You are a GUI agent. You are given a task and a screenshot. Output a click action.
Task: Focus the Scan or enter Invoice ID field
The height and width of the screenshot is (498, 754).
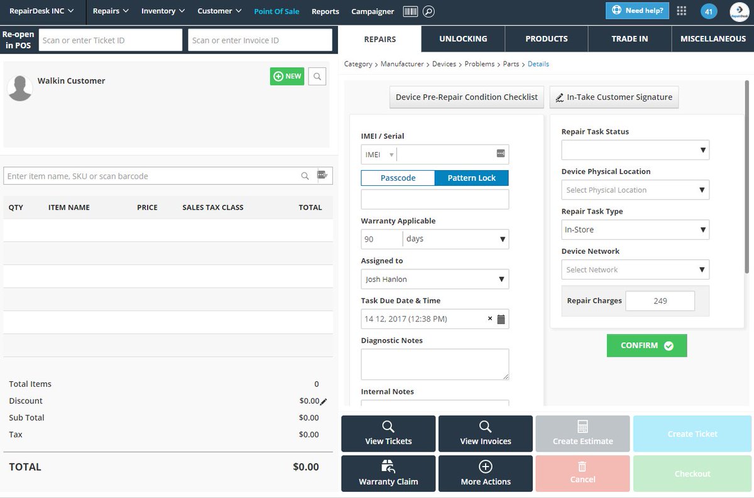click(x=260, y=40)
